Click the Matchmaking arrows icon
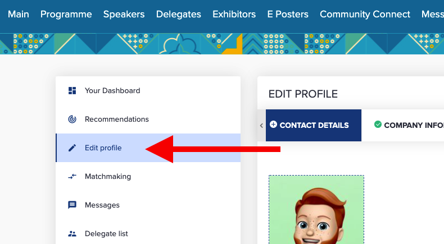 pos(72,177)
